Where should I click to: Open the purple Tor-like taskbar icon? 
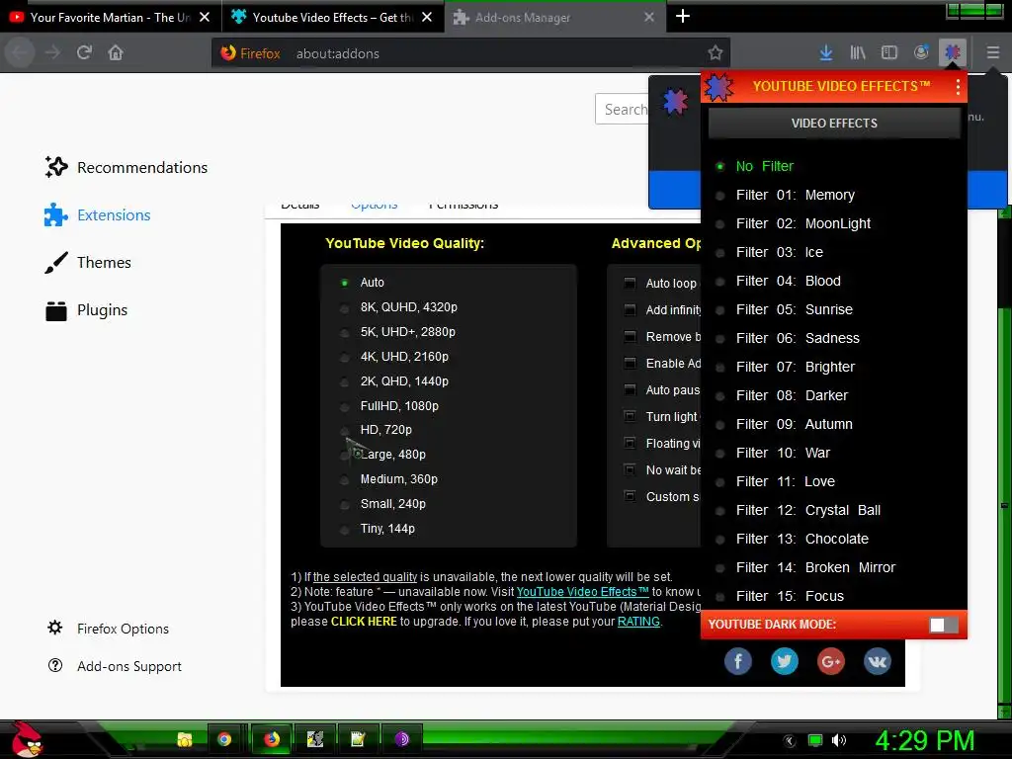401,739
